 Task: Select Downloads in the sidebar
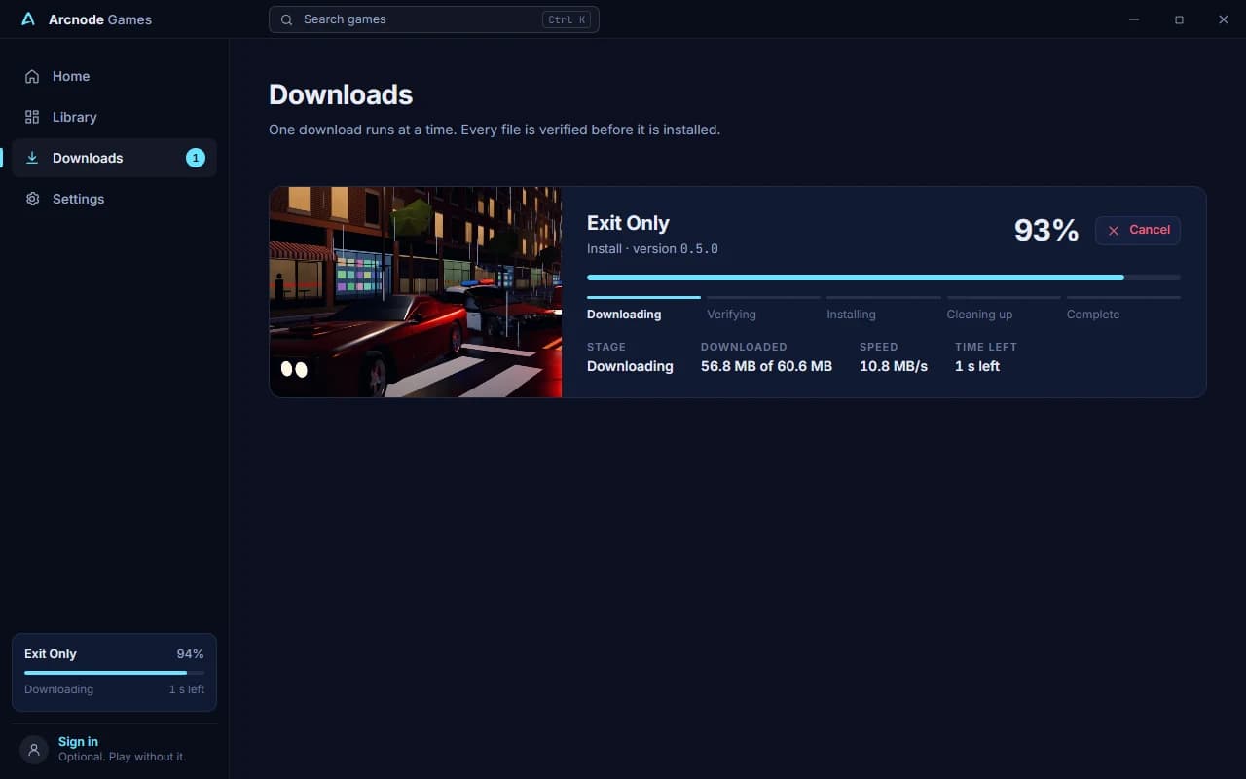[x=115, y=158]
